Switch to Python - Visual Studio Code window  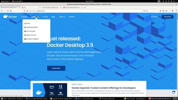click(86, 99)
